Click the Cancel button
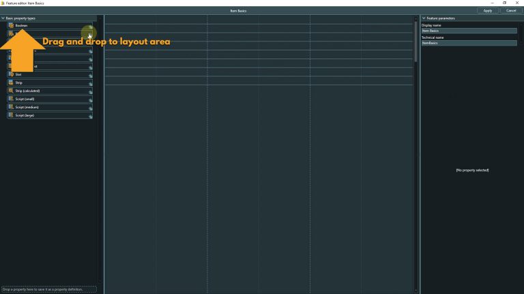The width and height of the screenshot is (524, 294). [x=511, y=11]
